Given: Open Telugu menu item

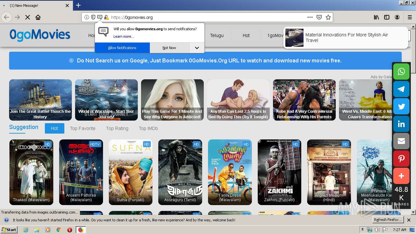Looking at the screenshot, I should [217, 35].
